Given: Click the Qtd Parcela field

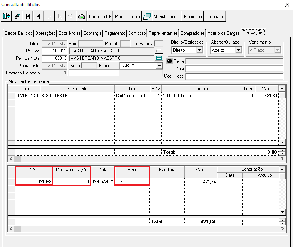Looking at the screenshot, I should click(159, 44).
